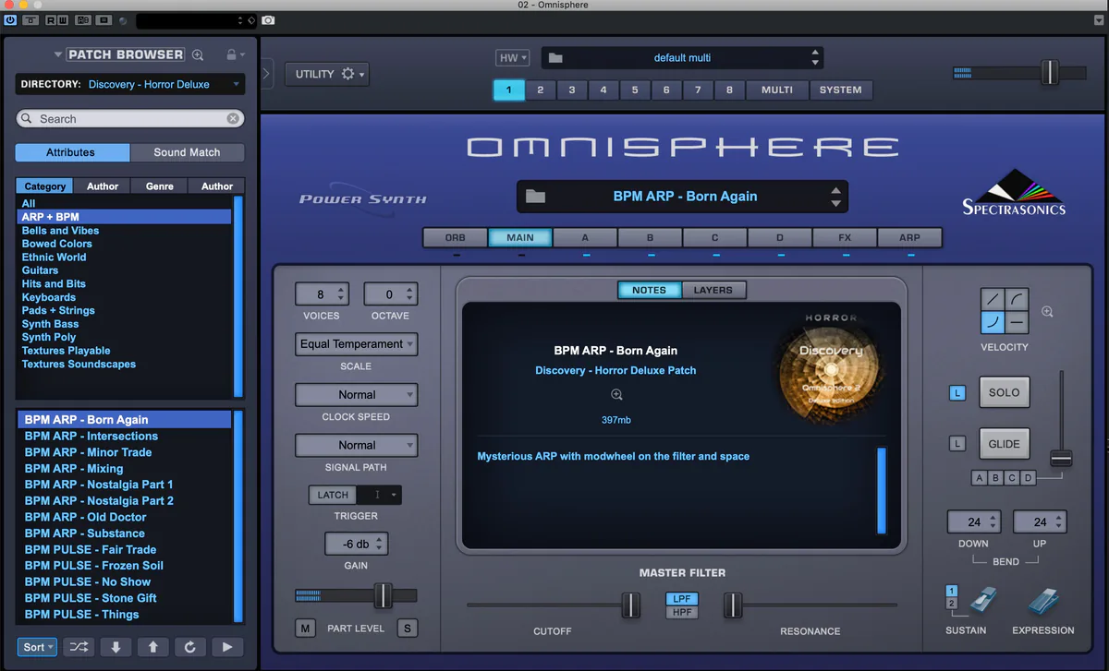
Task: Click the R automation read button
Action: (52, 19)
